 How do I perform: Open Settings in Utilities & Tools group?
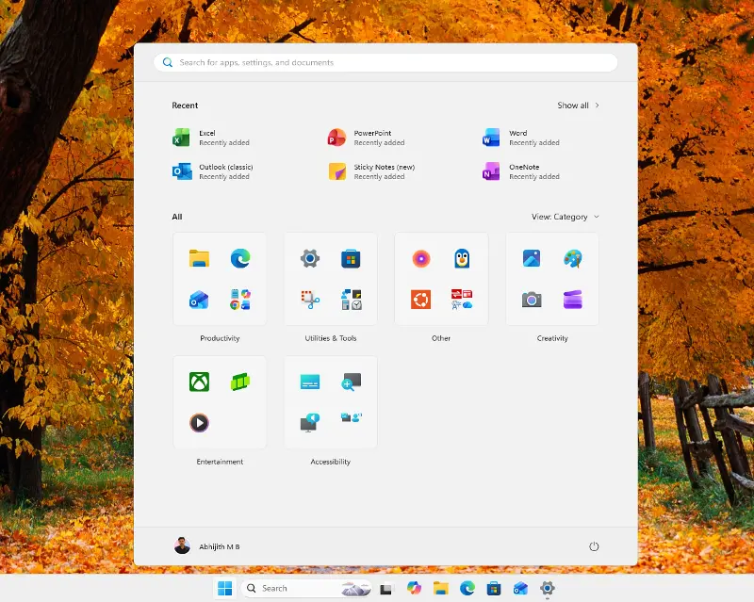pos(310,259)
